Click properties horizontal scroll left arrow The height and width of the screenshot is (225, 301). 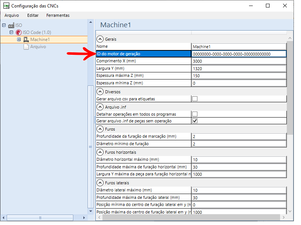click(x=99, y=217)
